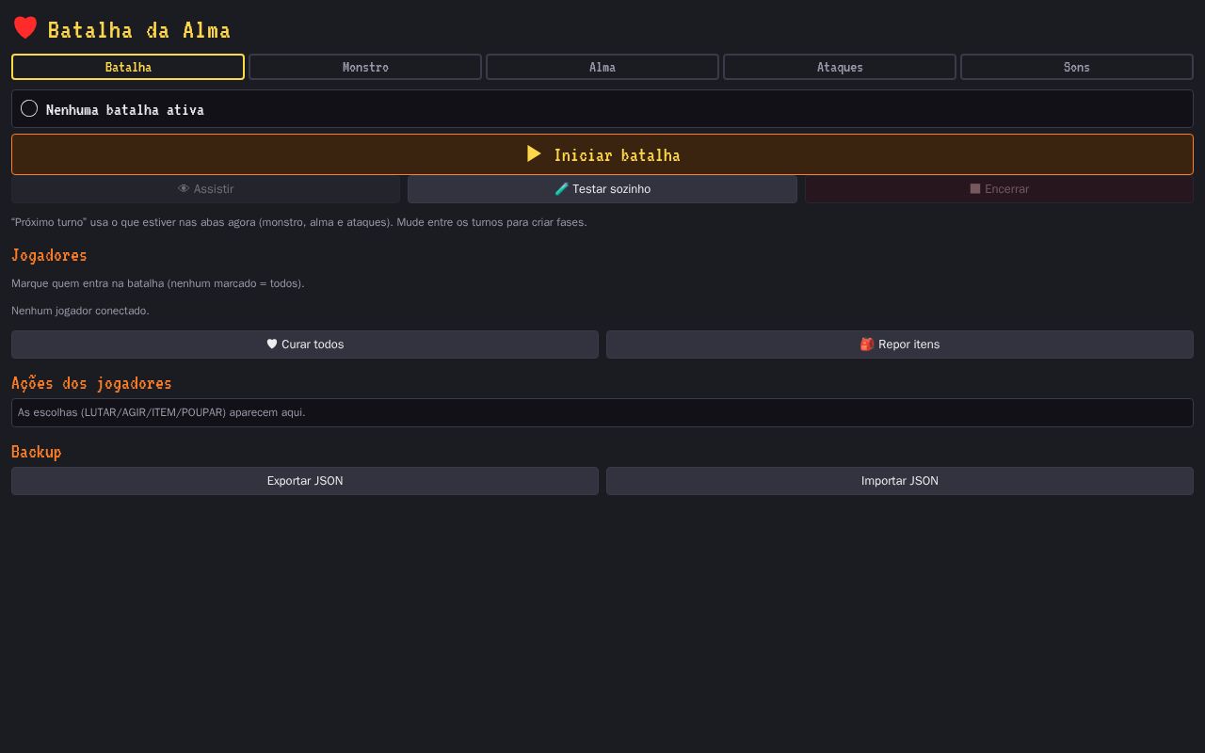Go to the Alma tab
This screenshot has height=753, width=1205.
[602, 67]
